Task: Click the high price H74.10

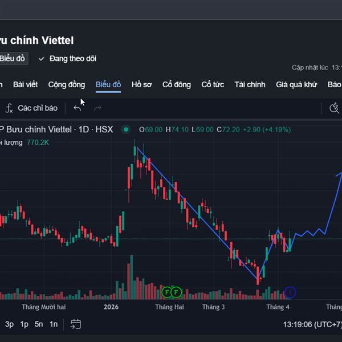Action: pyautogui.click(x=177, y=130)
